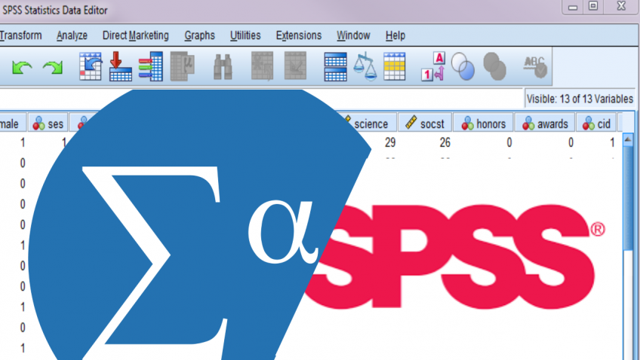This screenshot has height=360, width=640.
Task: Open the Utilities menu
Action: click(x=245, y=35)
